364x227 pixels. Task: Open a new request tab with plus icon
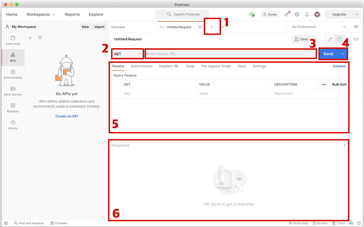tap(211, 27)
